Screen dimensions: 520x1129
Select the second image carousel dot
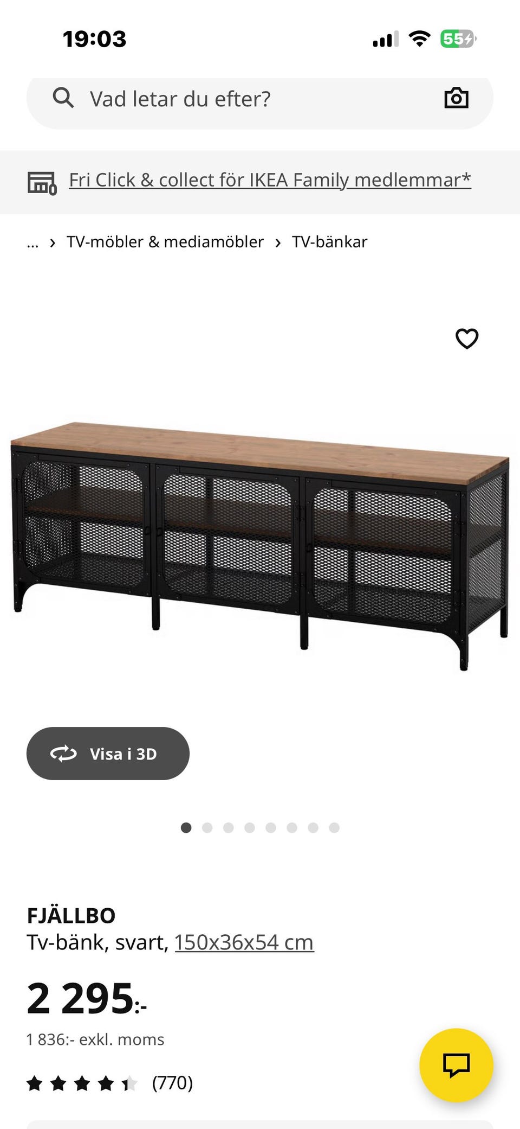(x=207, y=827)
